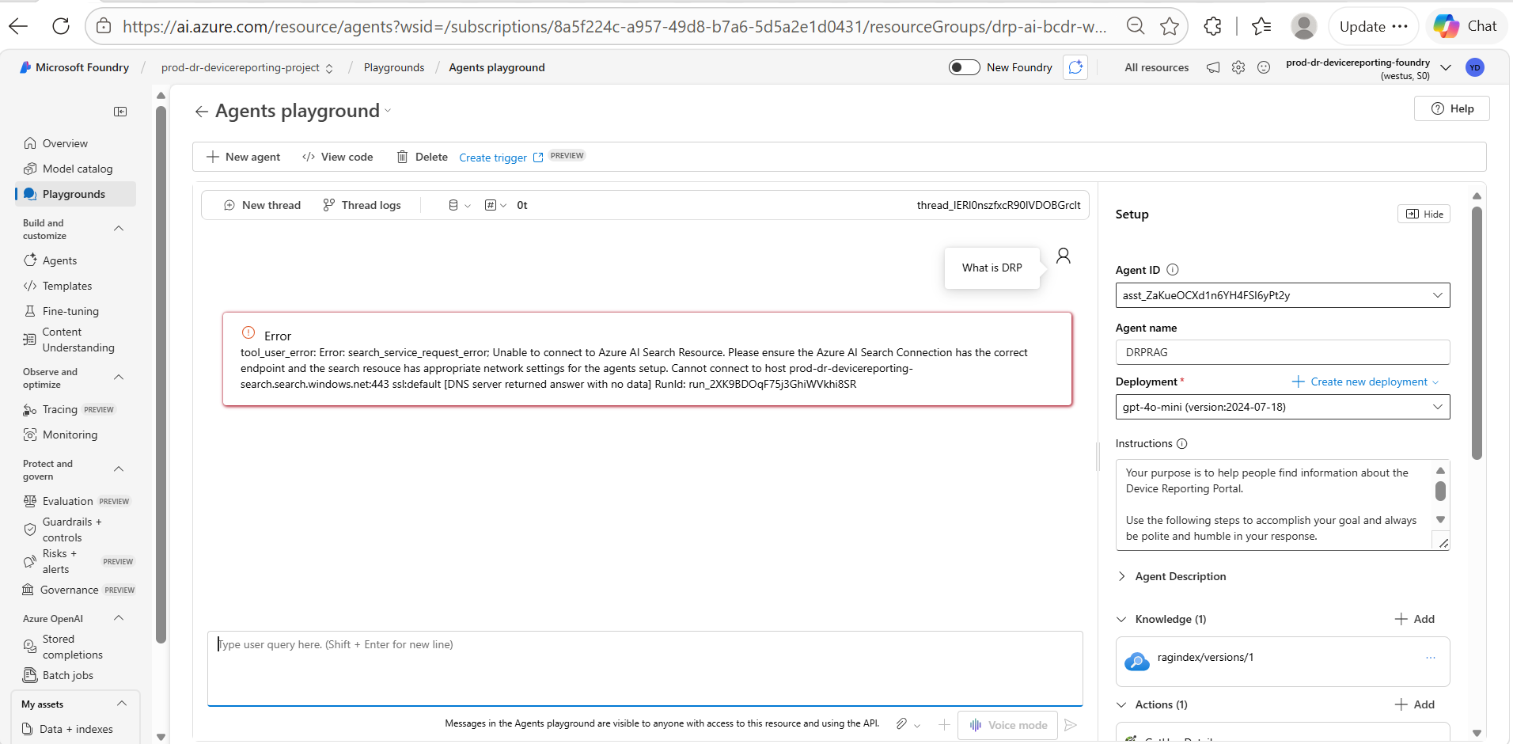Open the announcements megaphone icon
The height and width of the screenshot is (744, 1513).
(x=1213, y=67)
